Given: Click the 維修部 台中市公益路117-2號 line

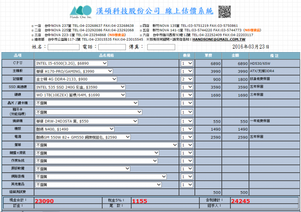Looking at the screenshot, I should click(87, 39).
